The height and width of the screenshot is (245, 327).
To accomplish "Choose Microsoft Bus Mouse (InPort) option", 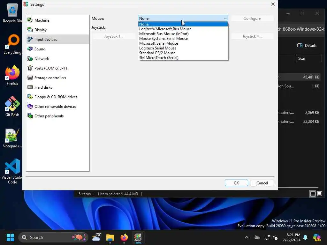I will tap(183, 34).
